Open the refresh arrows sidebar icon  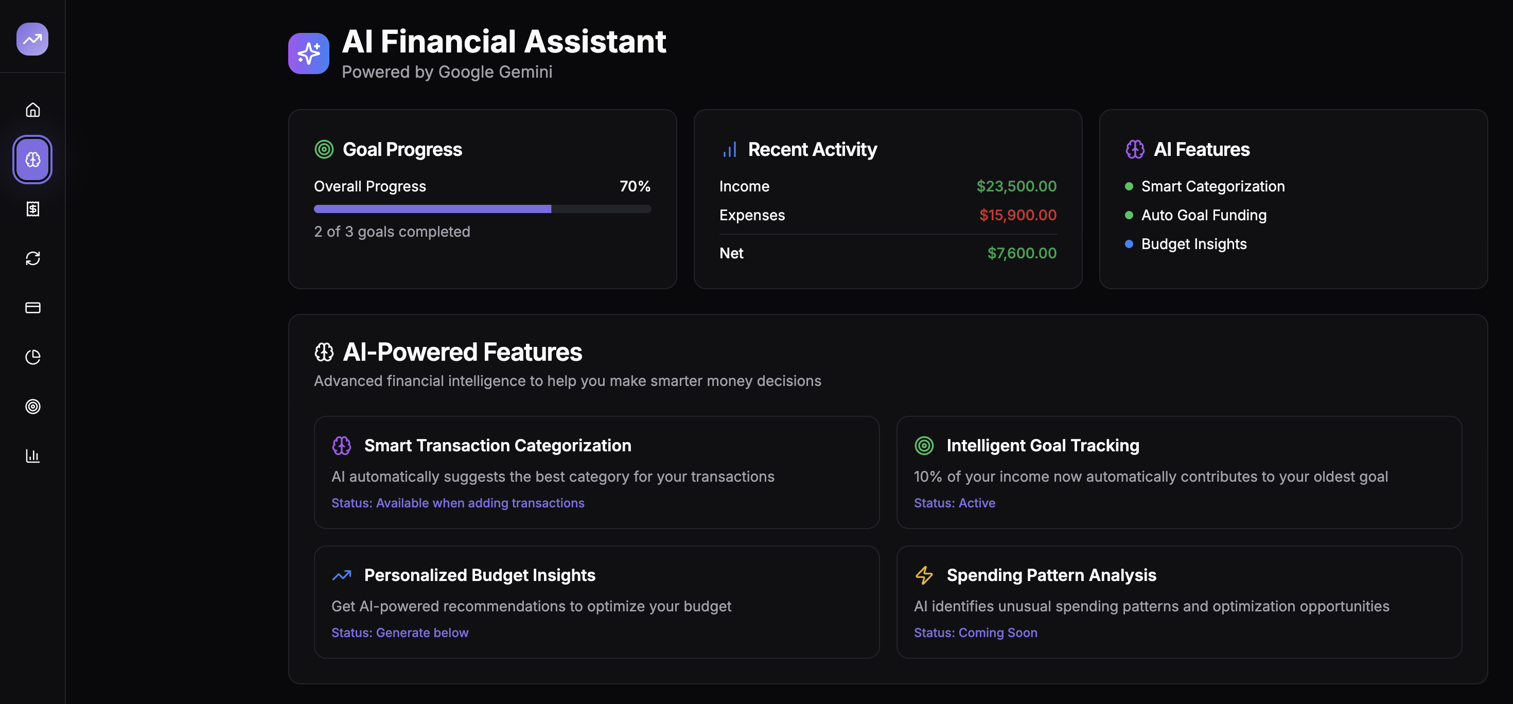pyautogui.click(x=33, y=258)
